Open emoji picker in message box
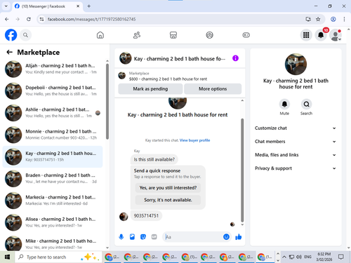The width and height of the screenshot is (351, 263). [226, 237]
